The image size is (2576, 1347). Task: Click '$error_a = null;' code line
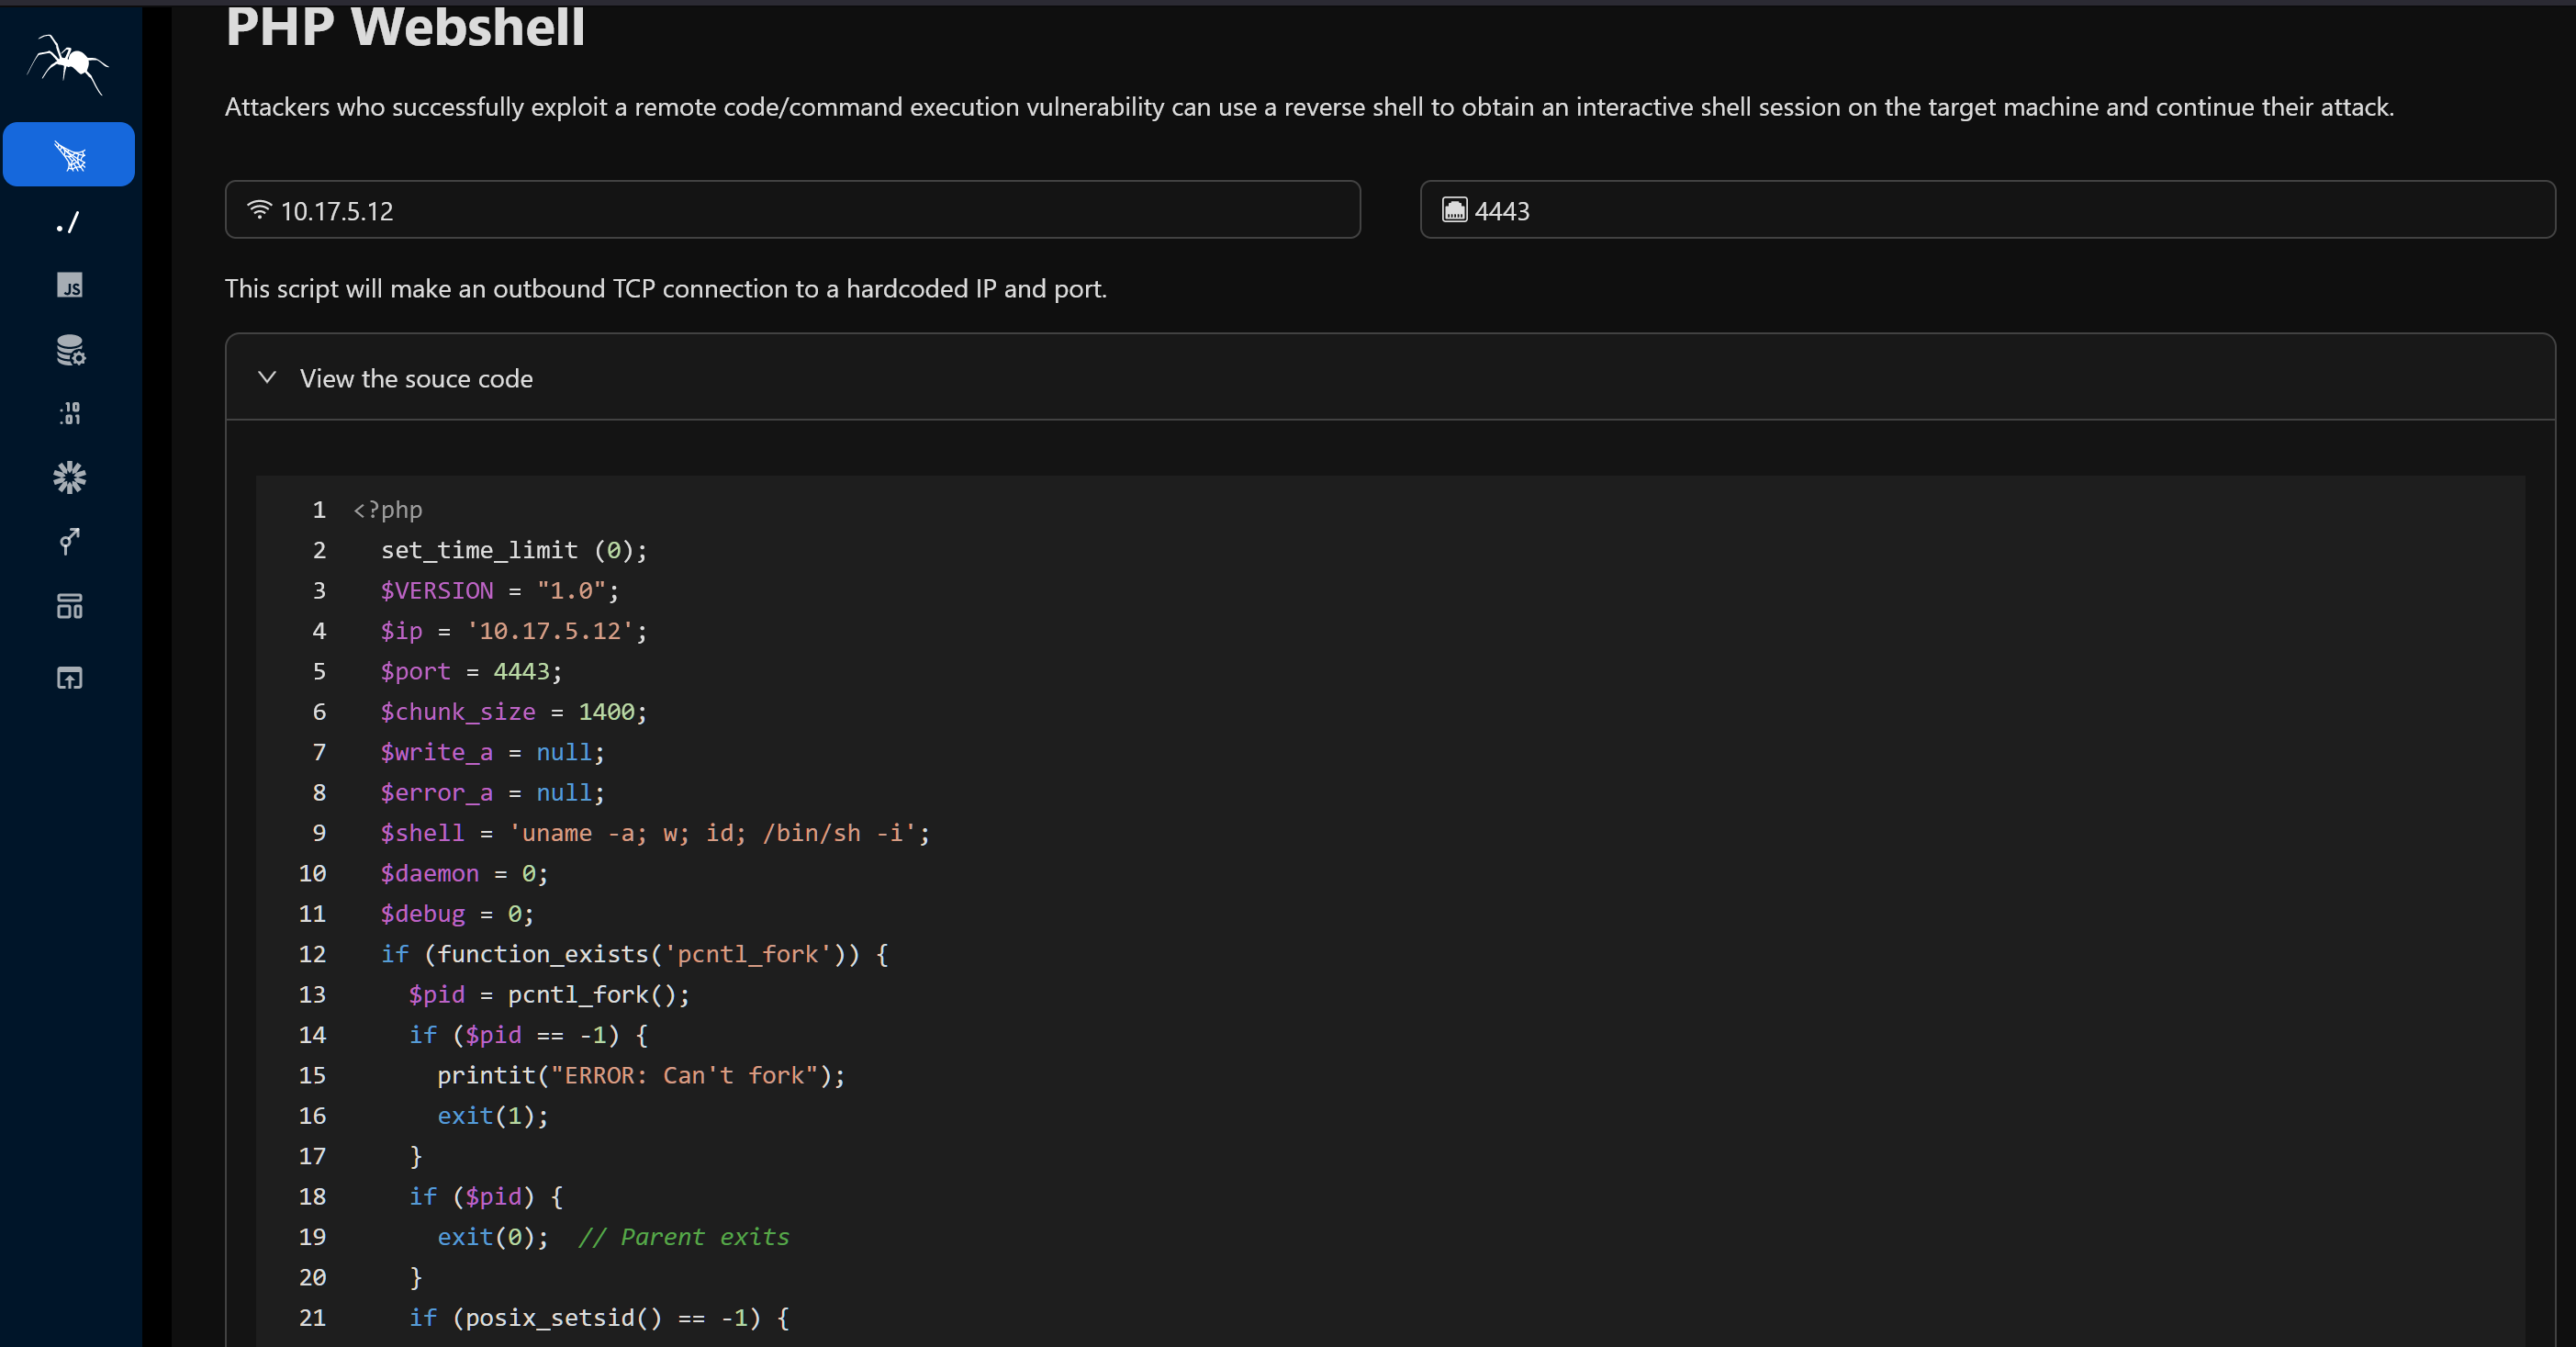click(x=492, y=793)
